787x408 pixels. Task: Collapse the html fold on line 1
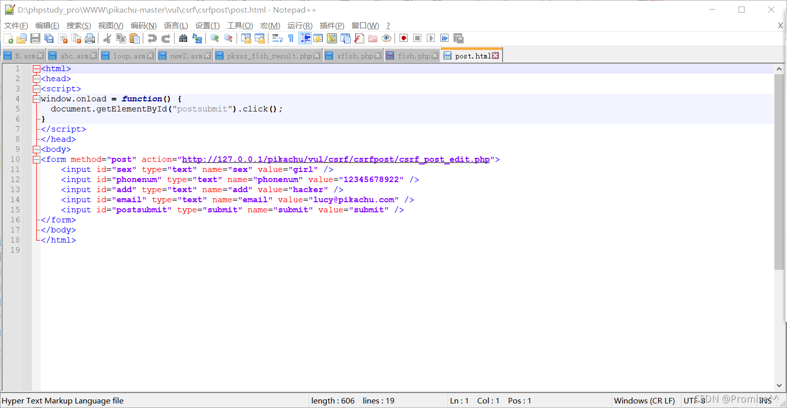pos(36,69)
